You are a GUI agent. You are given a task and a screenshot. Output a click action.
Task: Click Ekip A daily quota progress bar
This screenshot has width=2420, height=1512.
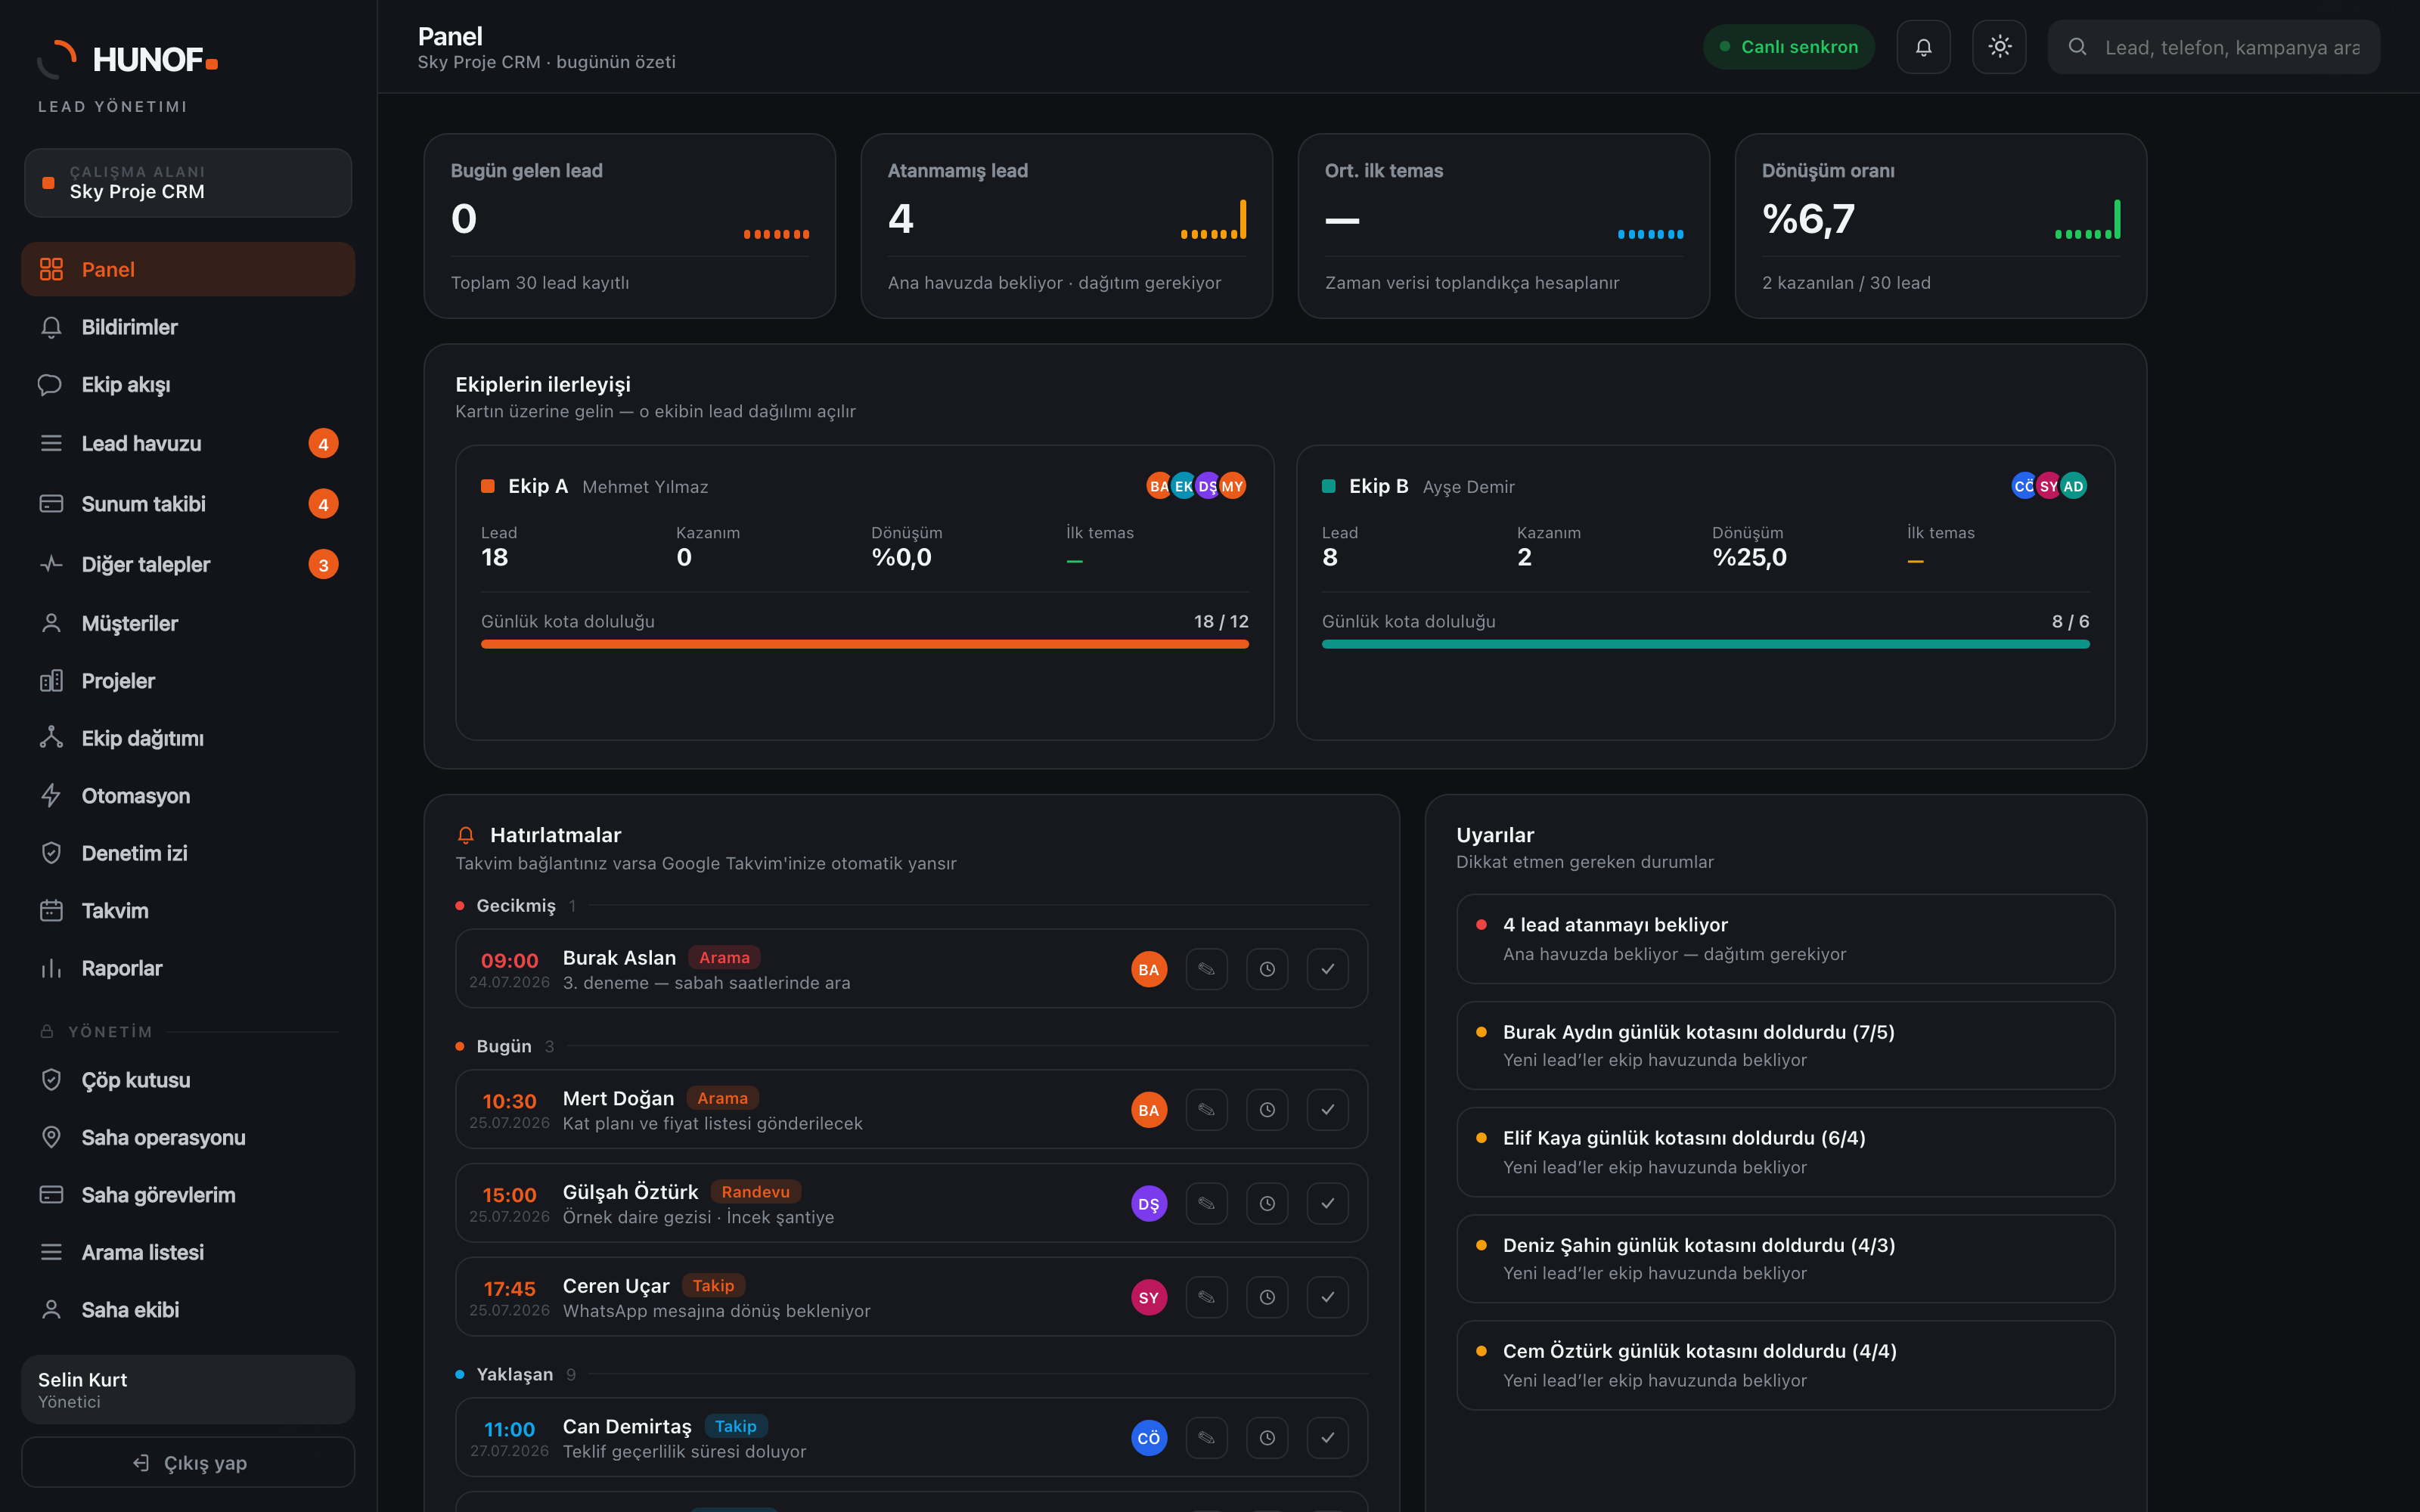pyautogui.click(x=865, y=645)
